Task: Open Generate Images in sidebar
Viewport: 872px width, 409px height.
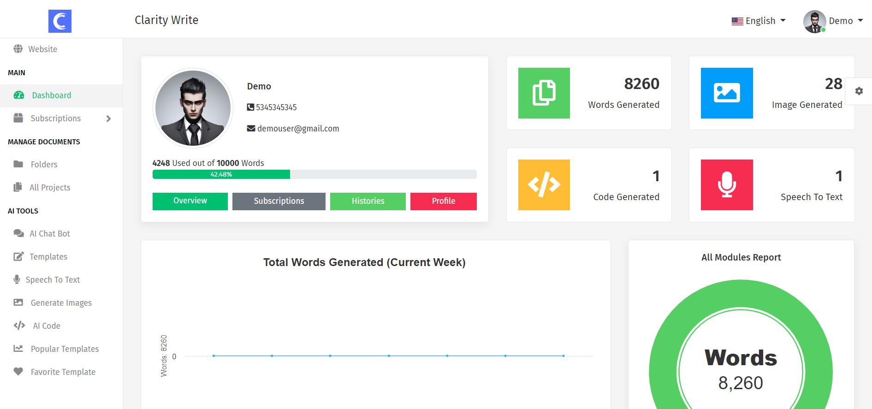Action: point(61,303)
